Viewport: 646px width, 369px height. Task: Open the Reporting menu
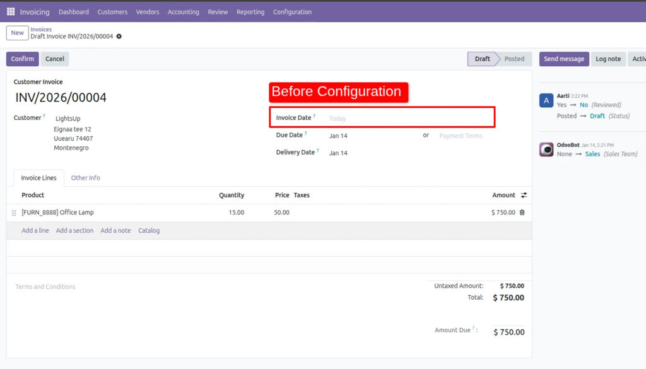point(250,12)
